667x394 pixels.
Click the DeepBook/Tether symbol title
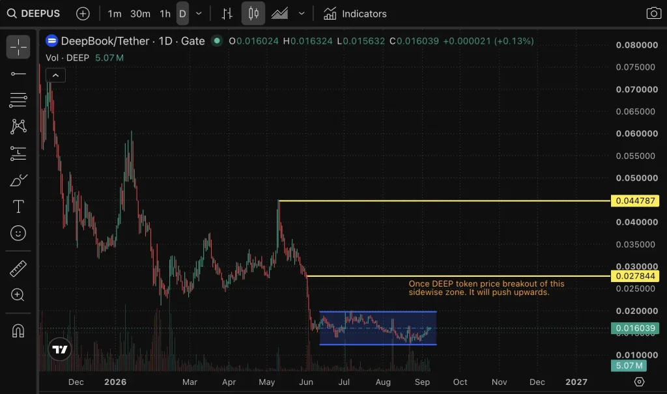coord(133,41)
